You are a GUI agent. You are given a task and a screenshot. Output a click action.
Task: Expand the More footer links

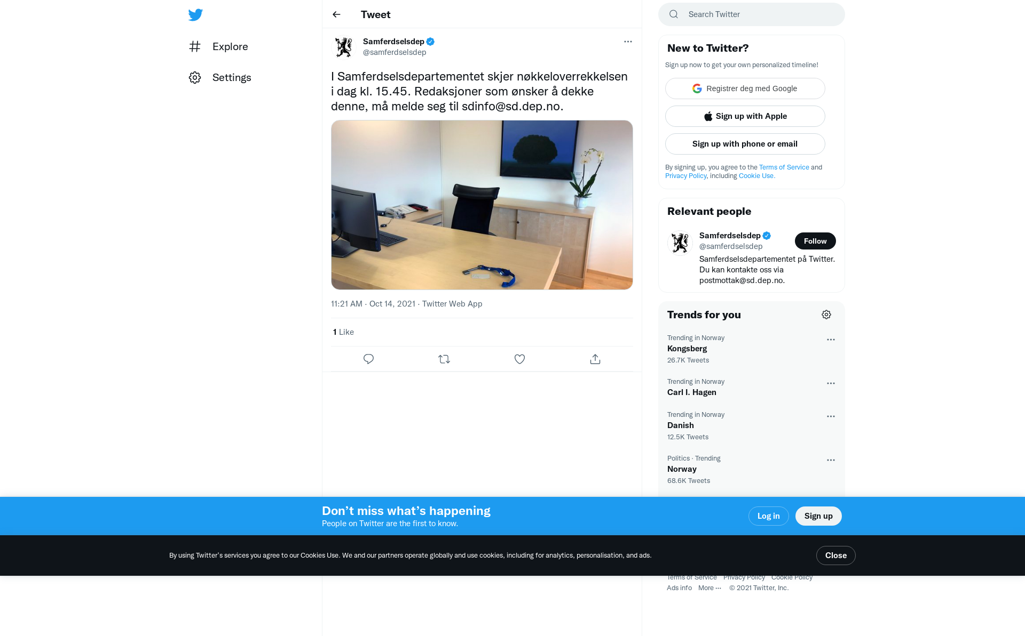point(709,588)
